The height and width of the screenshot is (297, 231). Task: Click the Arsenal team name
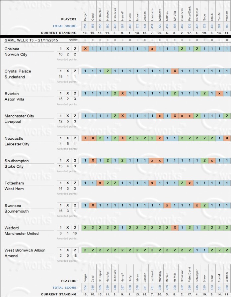point(11,256)
